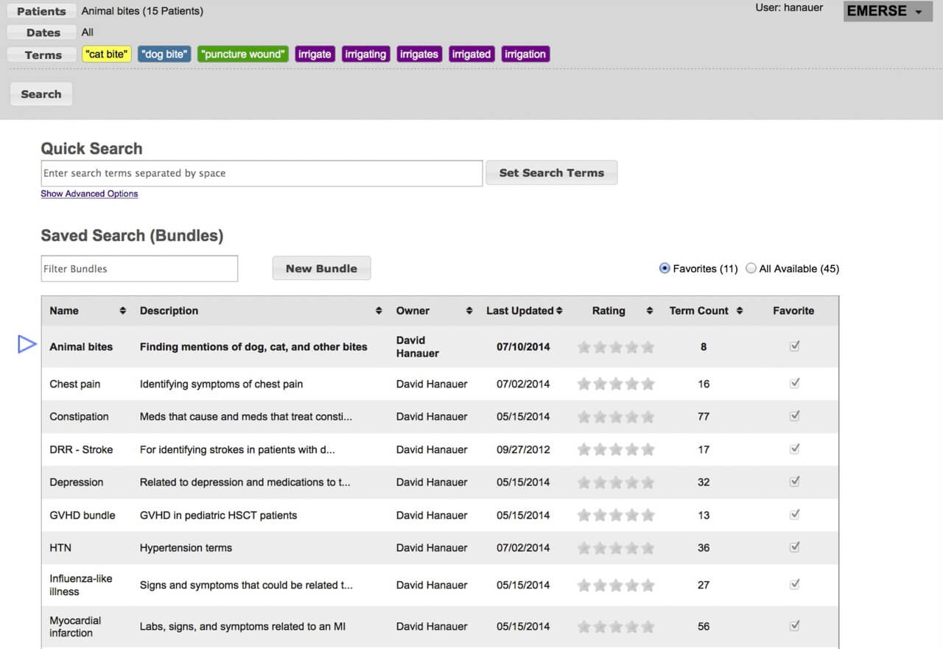This screenshot has height=649, width=943.
Task: Open the EMERSE dropdown menu
Action: tap(887, 11)
